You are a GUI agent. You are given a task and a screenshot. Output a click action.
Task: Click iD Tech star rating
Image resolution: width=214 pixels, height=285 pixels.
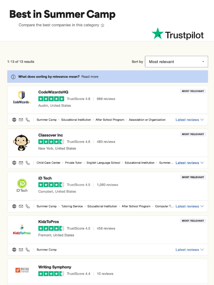(x=51, y=185)
